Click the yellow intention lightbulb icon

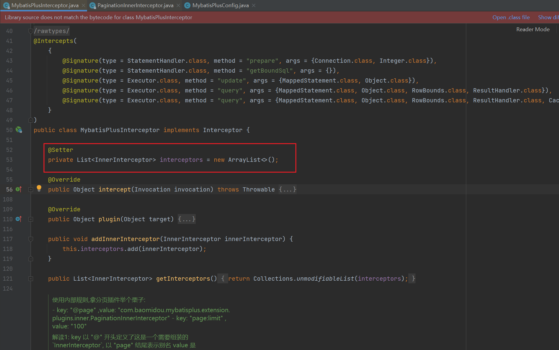point(39,188)
